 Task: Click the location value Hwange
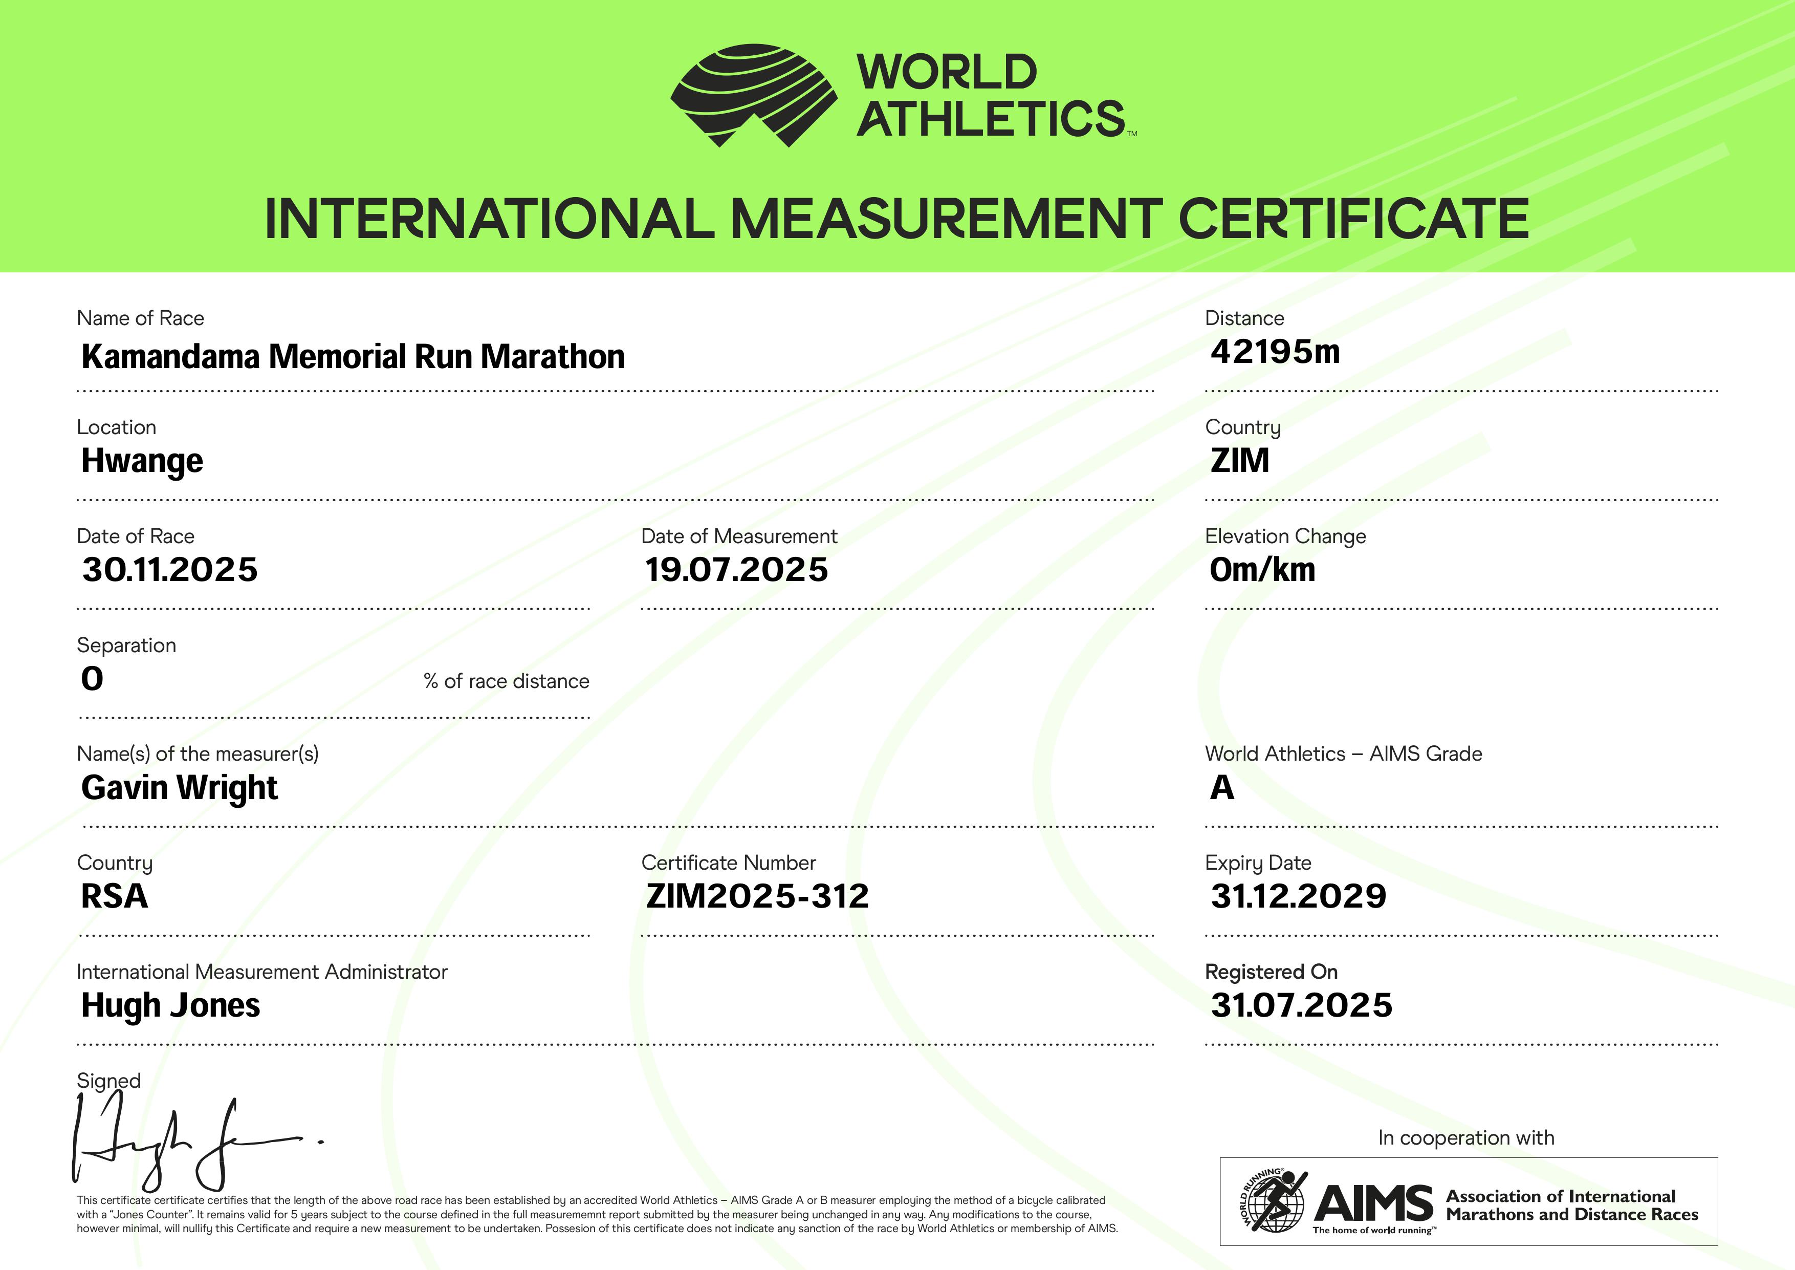coord(142,461)
